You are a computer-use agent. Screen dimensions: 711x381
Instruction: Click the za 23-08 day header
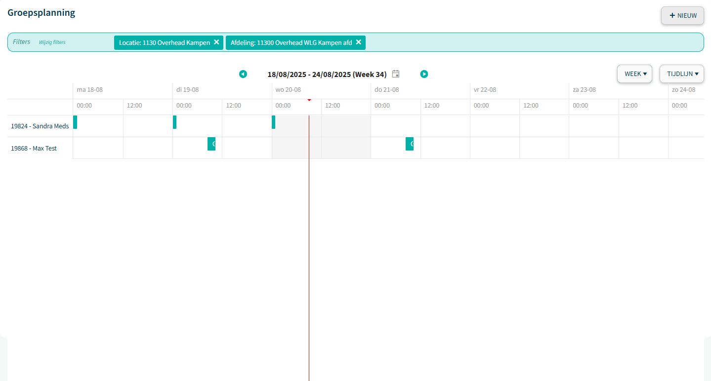click(x=584, y=90)
